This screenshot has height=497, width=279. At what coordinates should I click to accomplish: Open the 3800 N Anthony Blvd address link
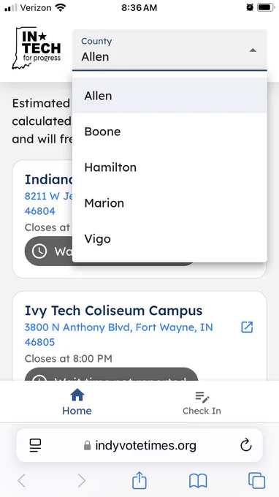click(119, 335)
